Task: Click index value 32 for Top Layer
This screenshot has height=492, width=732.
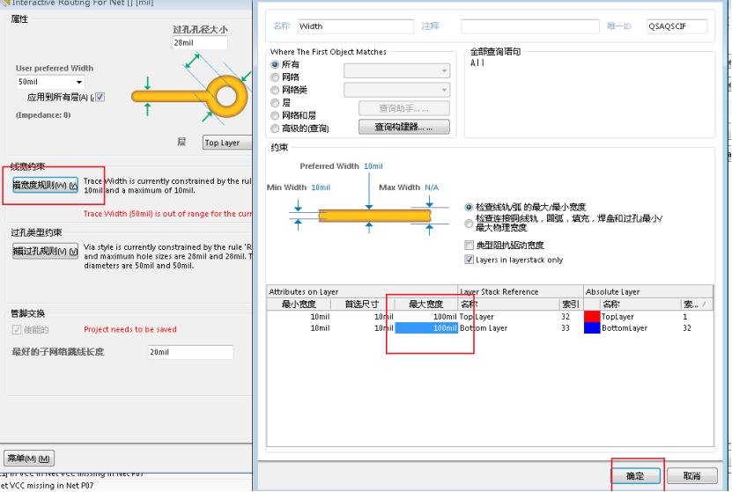Action: point(566,317)
